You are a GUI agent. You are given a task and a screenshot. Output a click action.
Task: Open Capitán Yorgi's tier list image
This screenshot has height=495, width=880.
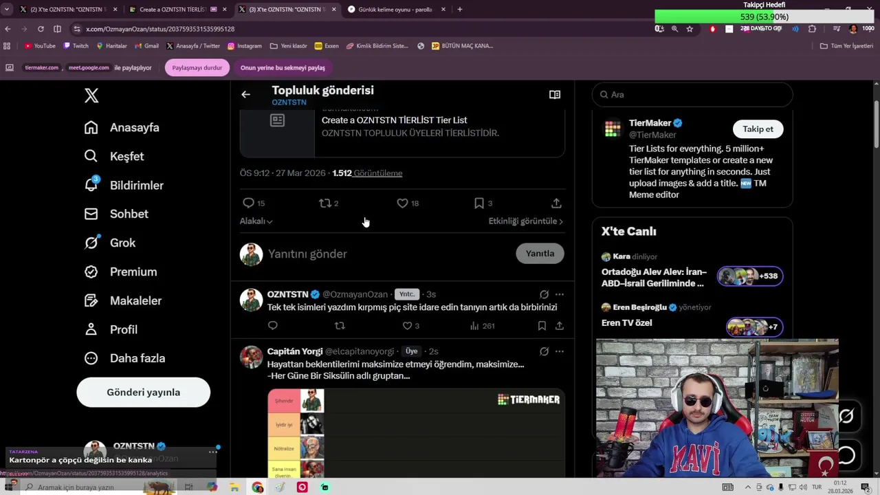click(x=416, y=433)
